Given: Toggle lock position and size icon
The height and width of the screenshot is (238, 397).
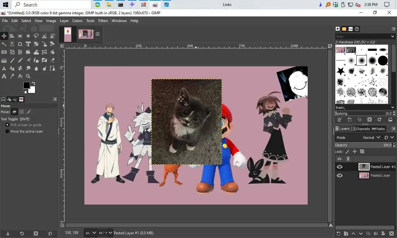Looking at the screenshot, I should coord(355,152).
